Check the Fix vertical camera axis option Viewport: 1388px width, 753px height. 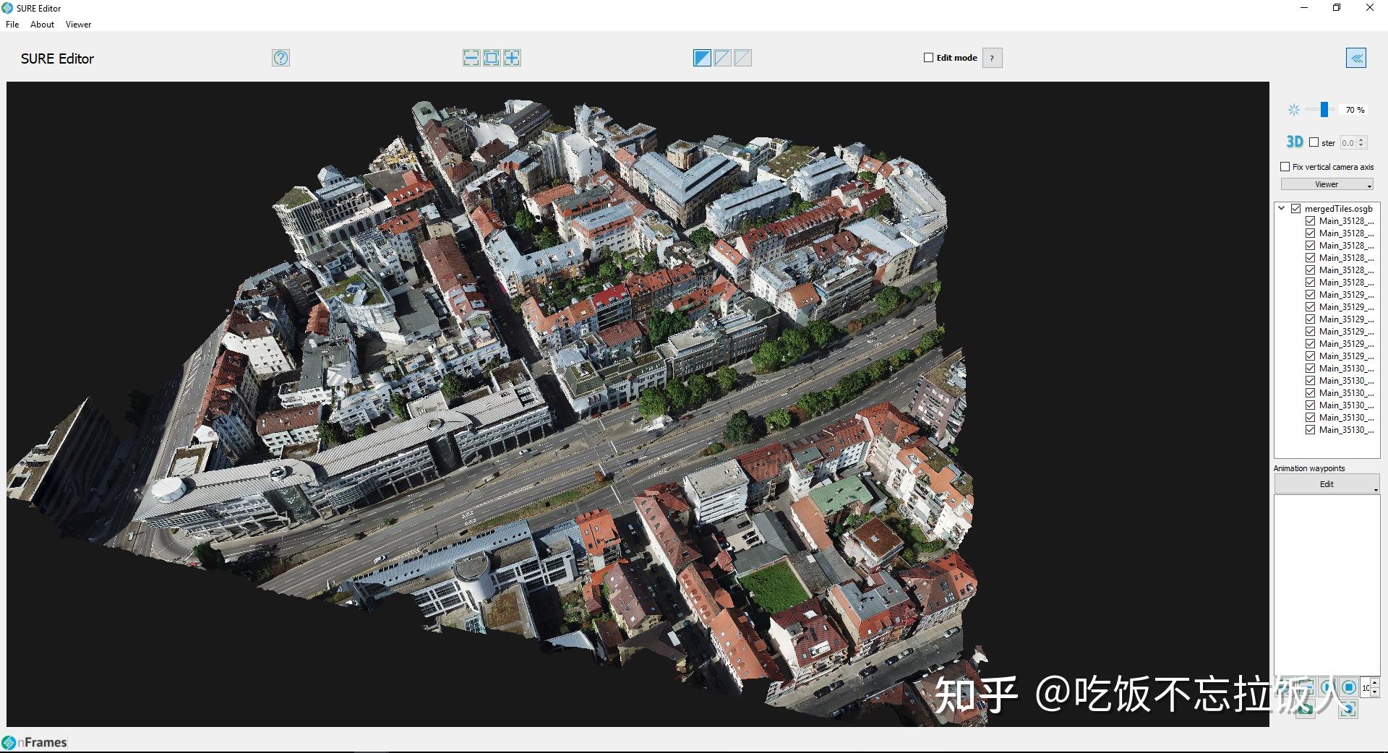click(1285, 167)
